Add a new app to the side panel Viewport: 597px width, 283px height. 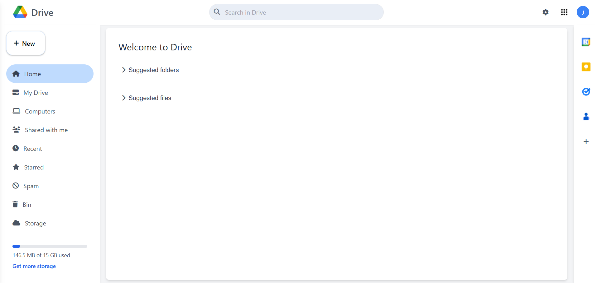click(586, 141)
